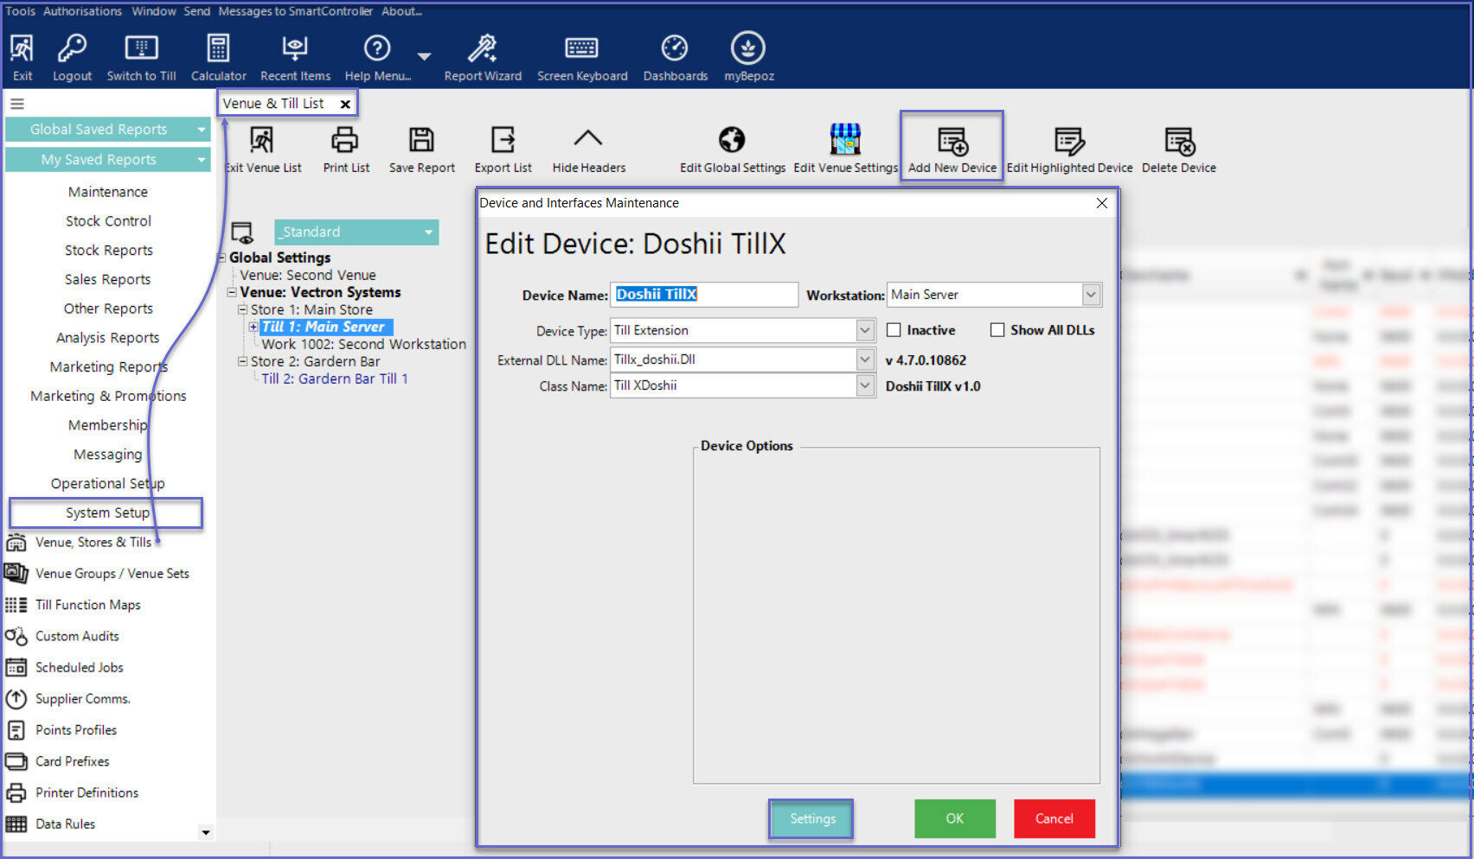Open the myBepoz icon
Viewport: 1474px width, 859px height.
pos(748,48)
